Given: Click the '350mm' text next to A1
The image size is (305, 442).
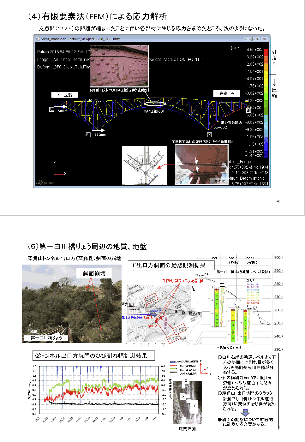Looking at the screenshot, I should (x=62, y=111).
